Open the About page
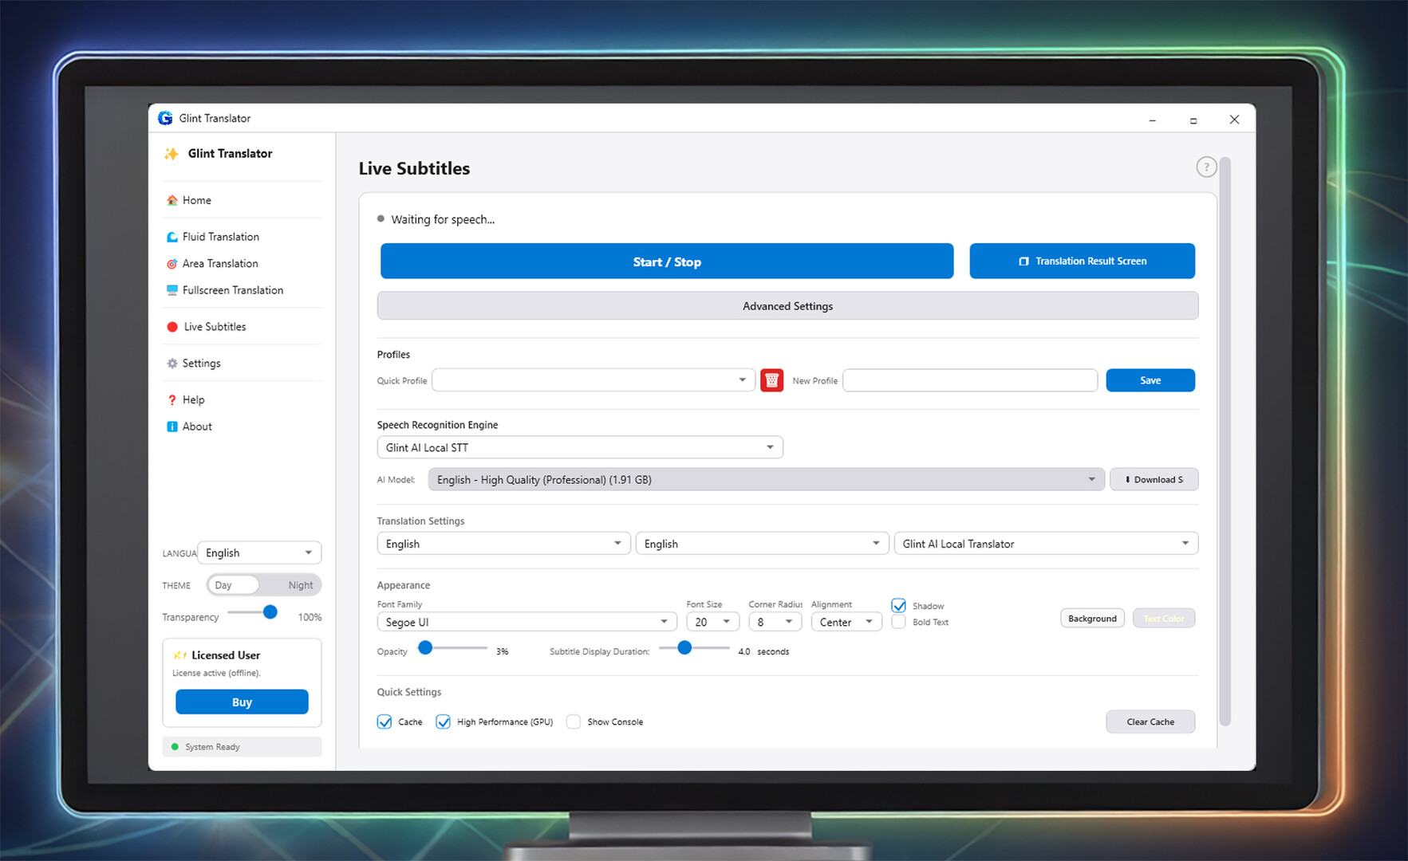Viewport: 1408px width, 861px height. (x=243, y=427)
